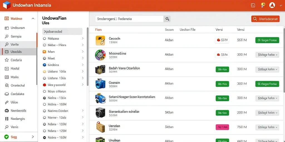Open the yellow Cecocln app icon
This screenshot has width=285, height=142.
coord(100,40)
